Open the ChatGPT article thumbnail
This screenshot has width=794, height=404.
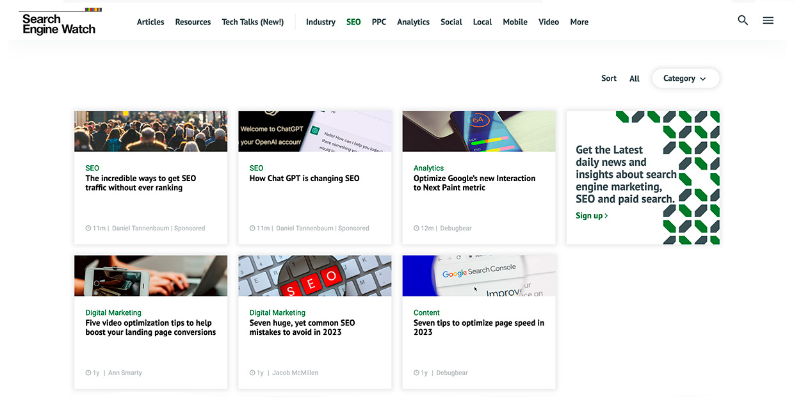(x=315, y=131)
